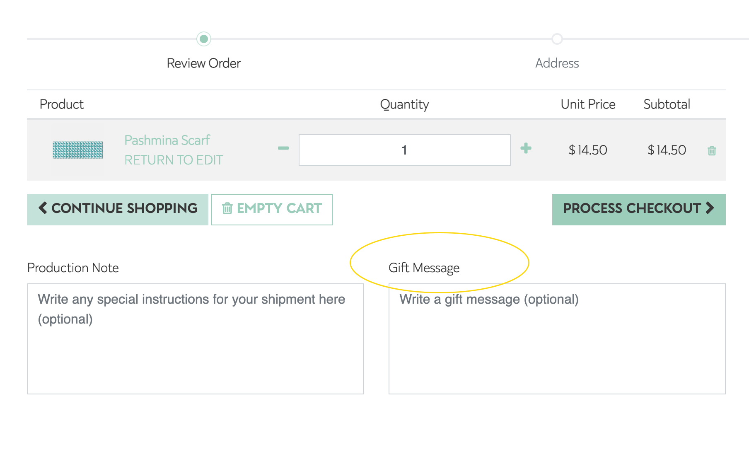Click the trash icon in Empty Cart
Screen dimensions: 749x464
(x=227, y=208)
